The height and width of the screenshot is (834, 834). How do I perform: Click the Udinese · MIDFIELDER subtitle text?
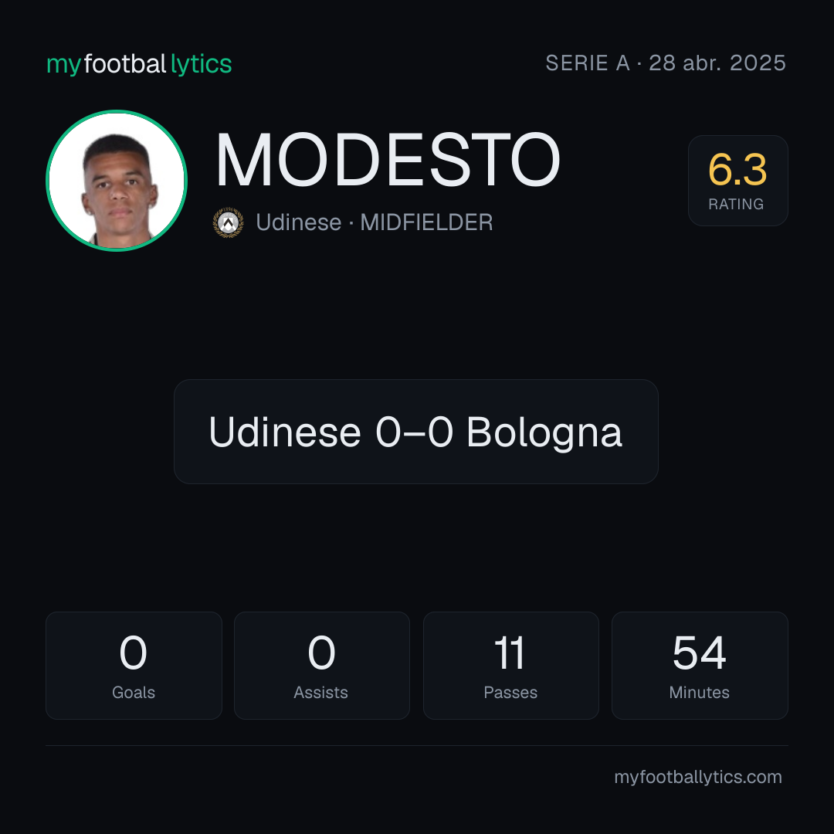pos(375,222)
